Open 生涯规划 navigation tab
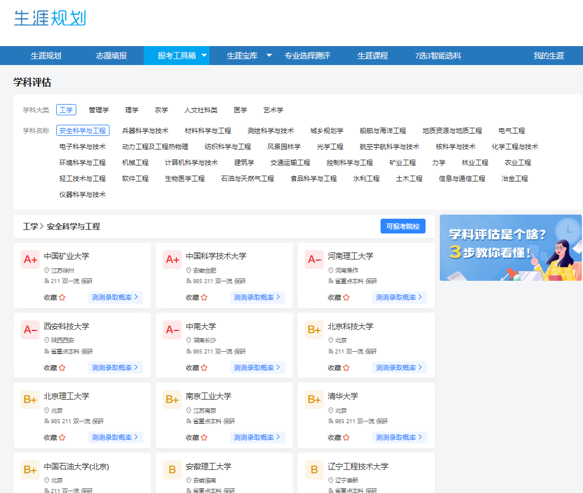This screenshot has height=493, width=583. tap(46, 56)
